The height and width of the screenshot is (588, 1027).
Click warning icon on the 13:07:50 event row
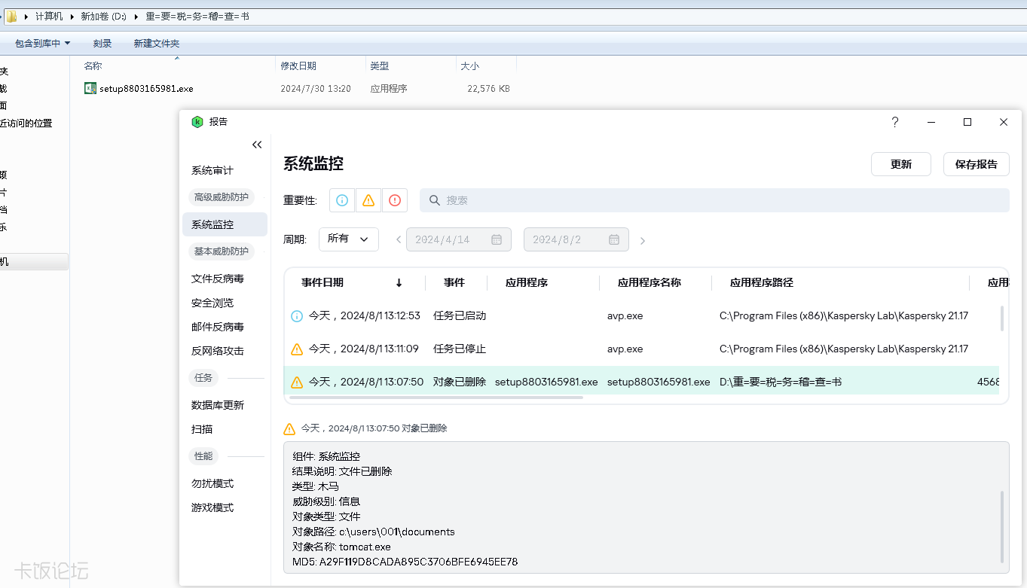click(297, 382)
